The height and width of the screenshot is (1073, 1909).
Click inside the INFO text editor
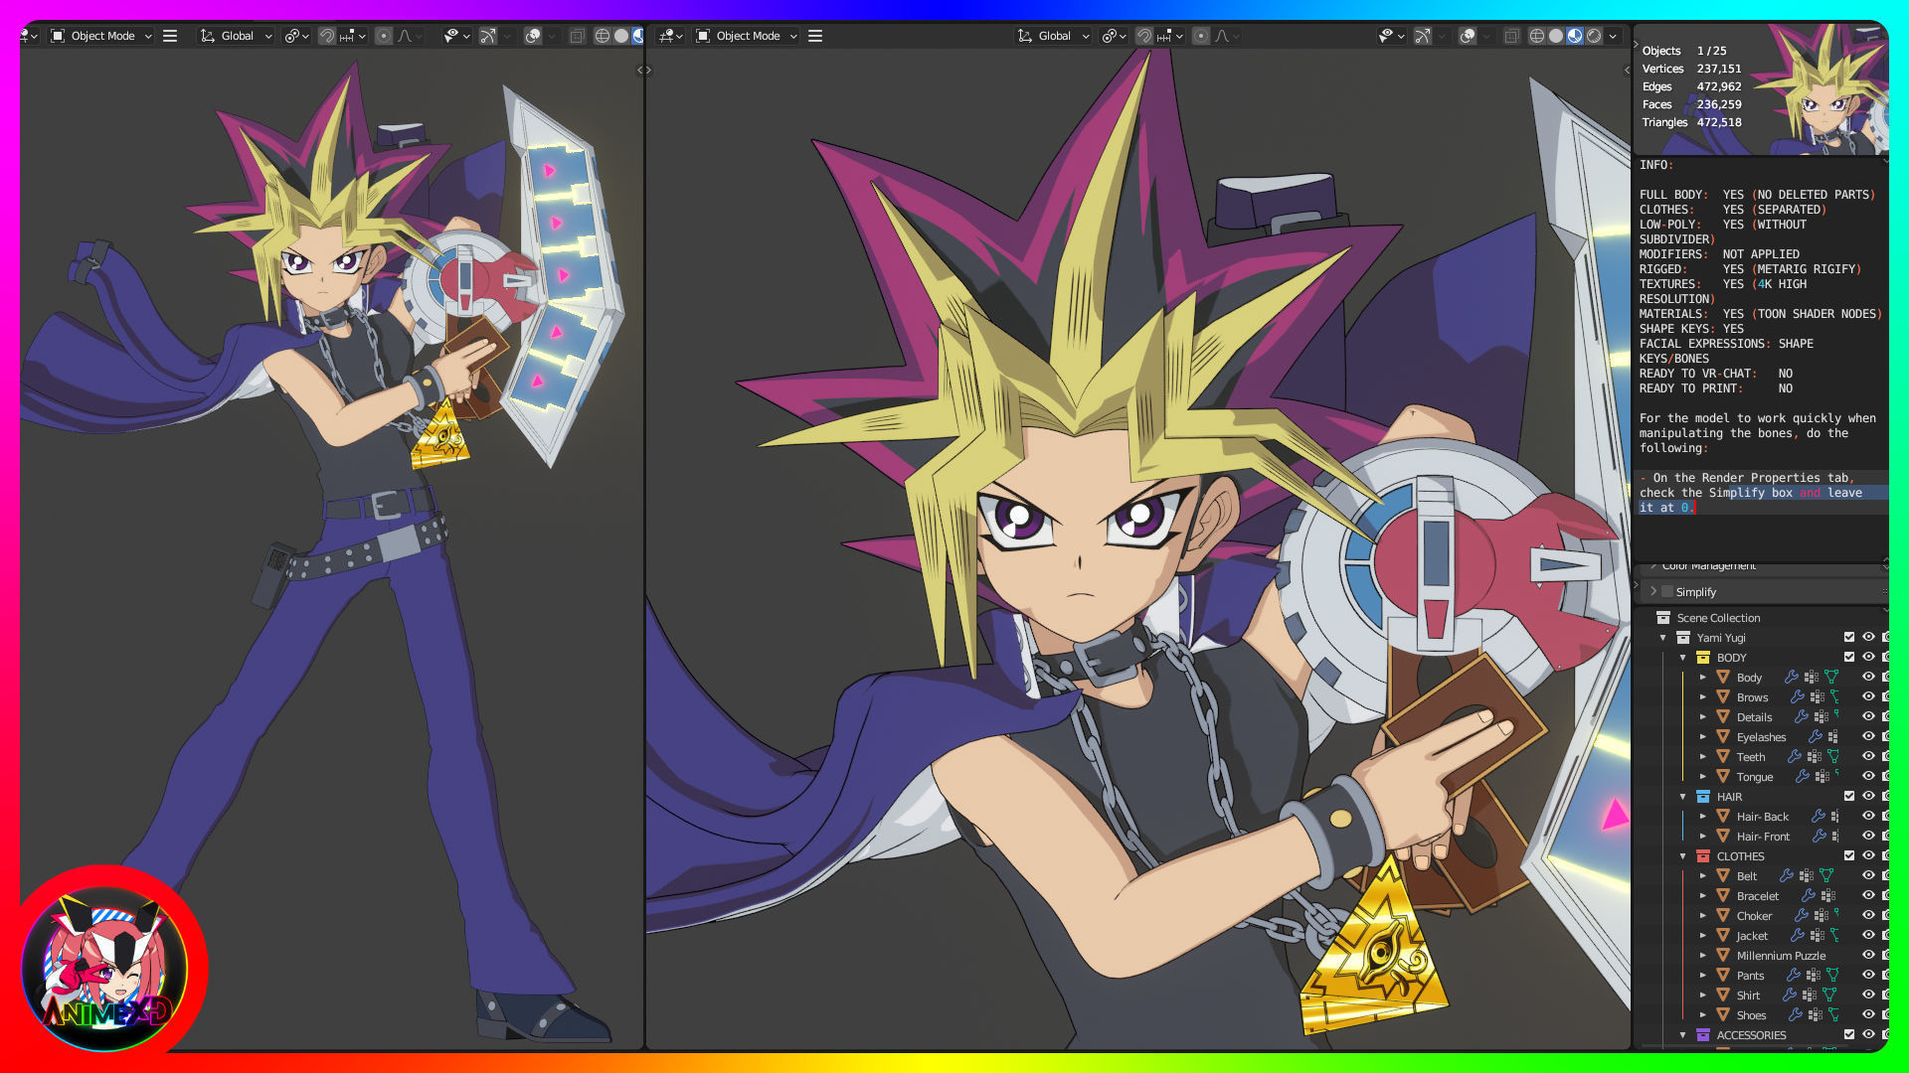[x=1760, y=358]
